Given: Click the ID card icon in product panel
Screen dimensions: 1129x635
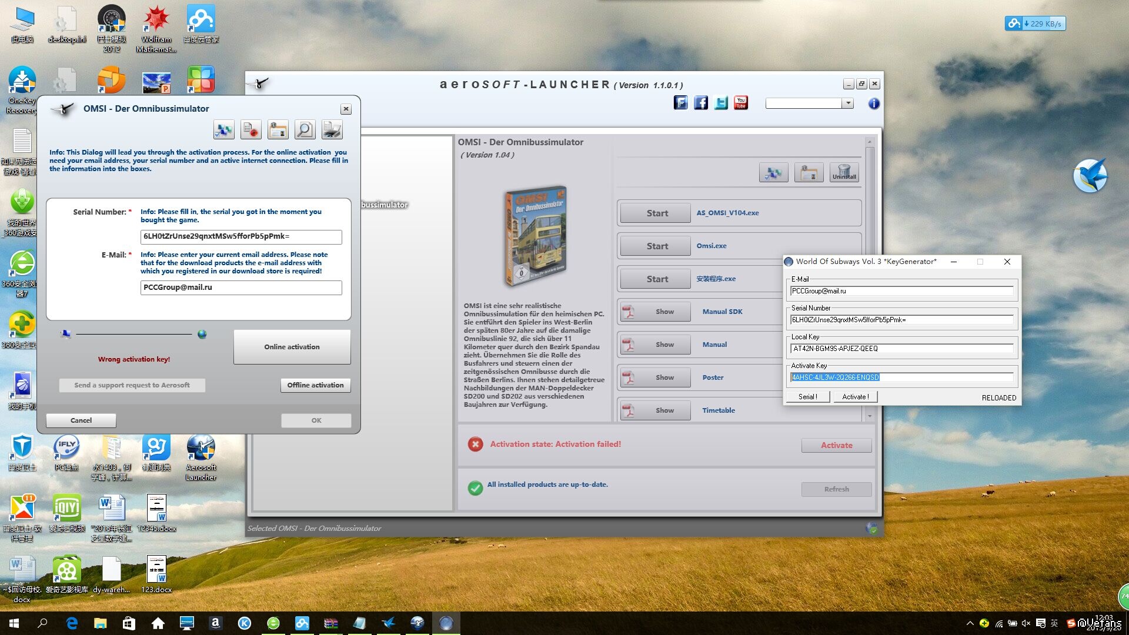Looking at the screenshot, I should pos(809,173).
